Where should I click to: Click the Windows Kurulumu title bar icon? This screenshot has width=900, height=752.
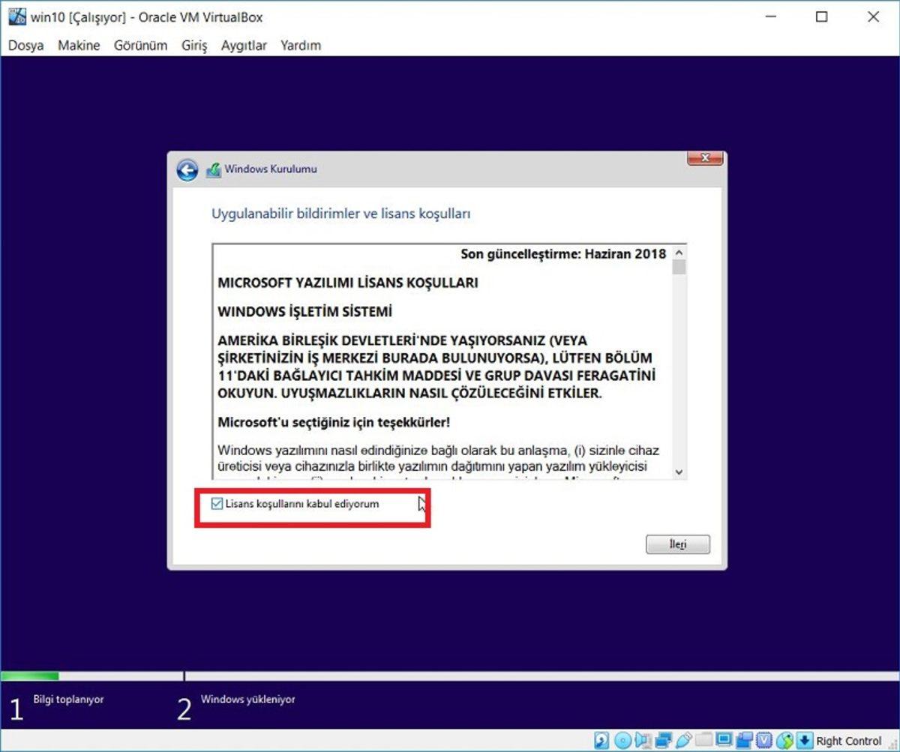[214, 169]
